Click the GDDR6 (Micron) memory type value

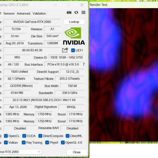pyautogui.click(x=21, y=86)
